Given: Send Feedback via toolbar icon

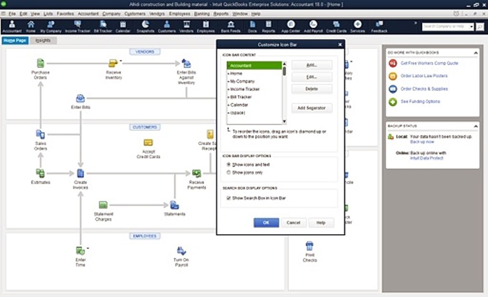Looking at the screenshot, I should click(379, 26).
